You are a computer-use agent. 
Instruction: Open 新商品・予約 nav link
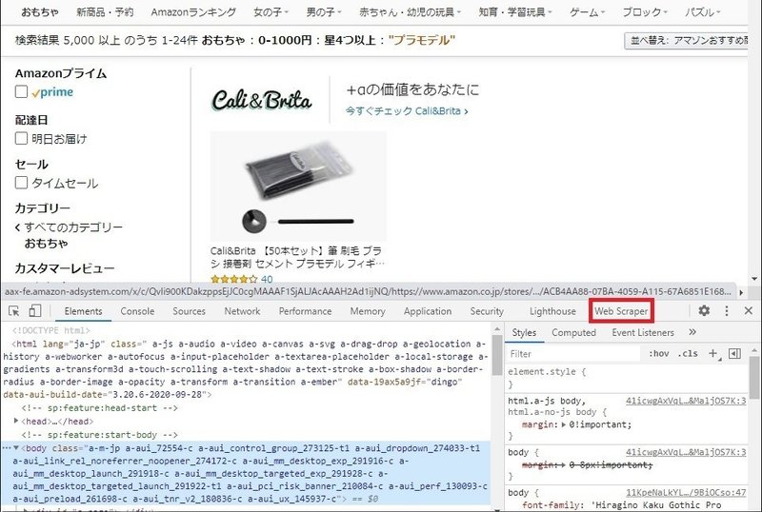pyautogui.click(x=105, y=11)
